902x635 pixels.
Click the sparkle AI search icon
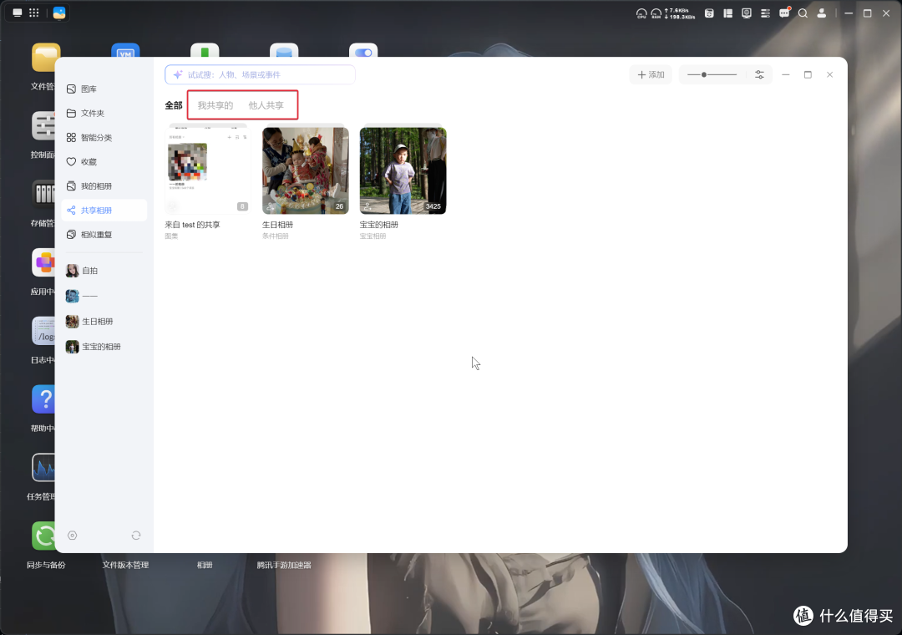pyautogui.click(x=178, y=75)
